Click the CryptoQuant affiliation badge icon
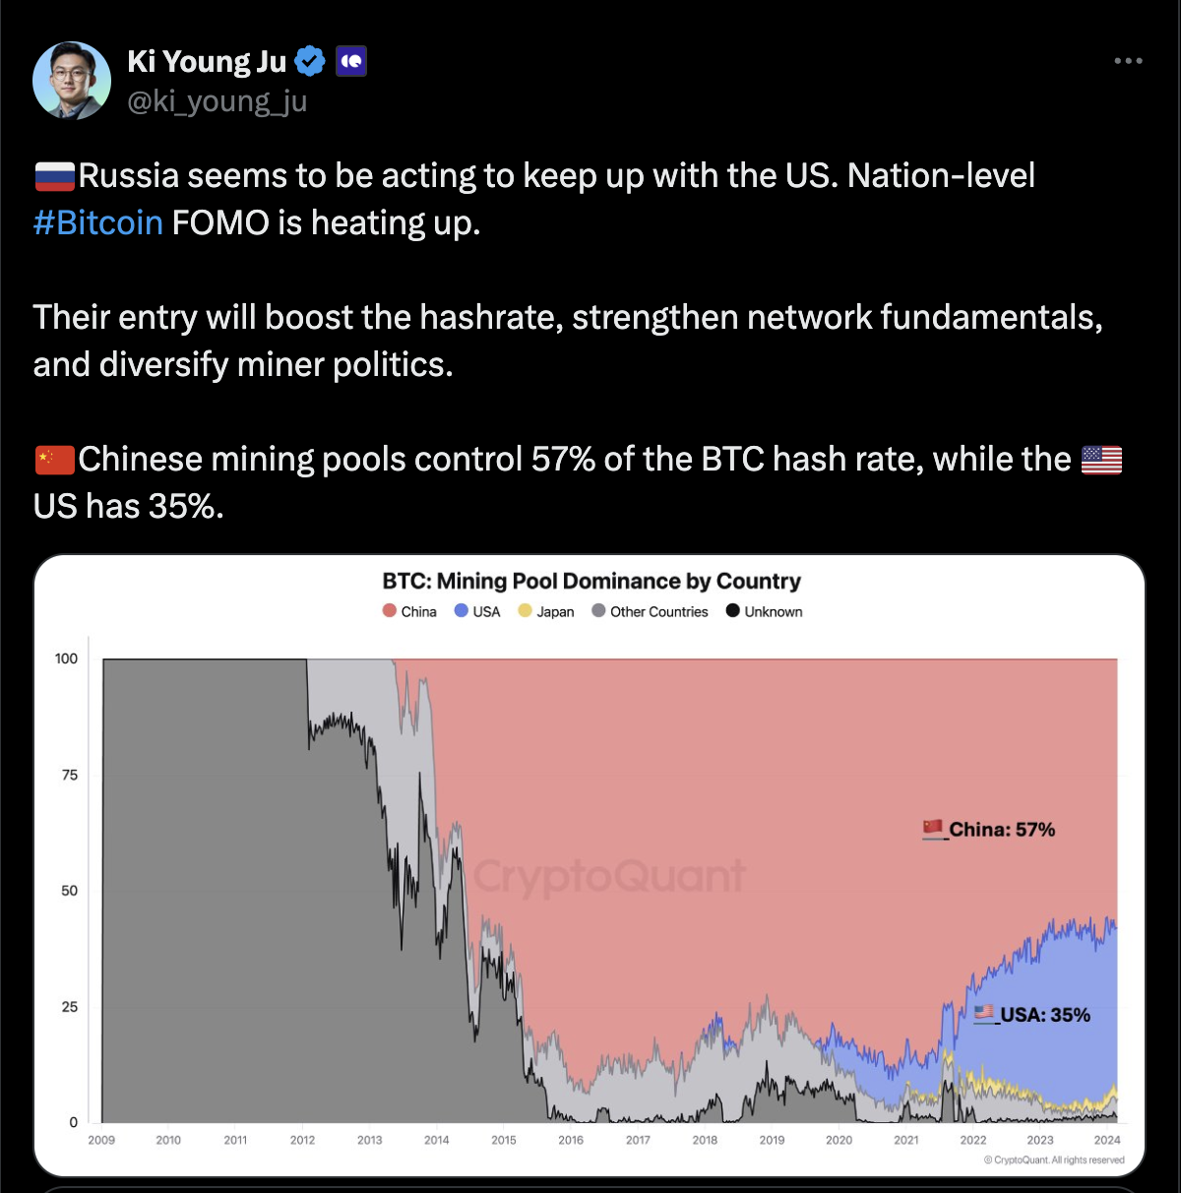 coord(351,62)
